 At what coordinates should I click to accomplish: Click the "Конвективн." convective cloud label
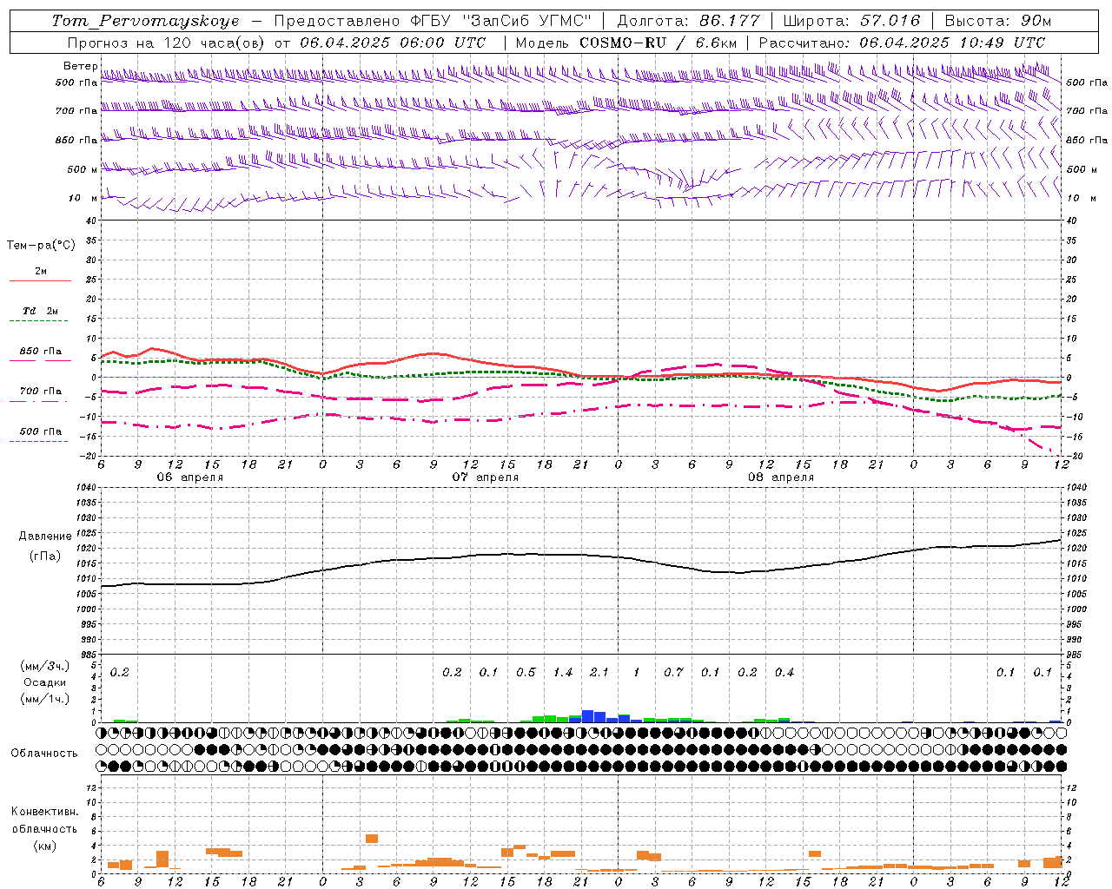44,812
